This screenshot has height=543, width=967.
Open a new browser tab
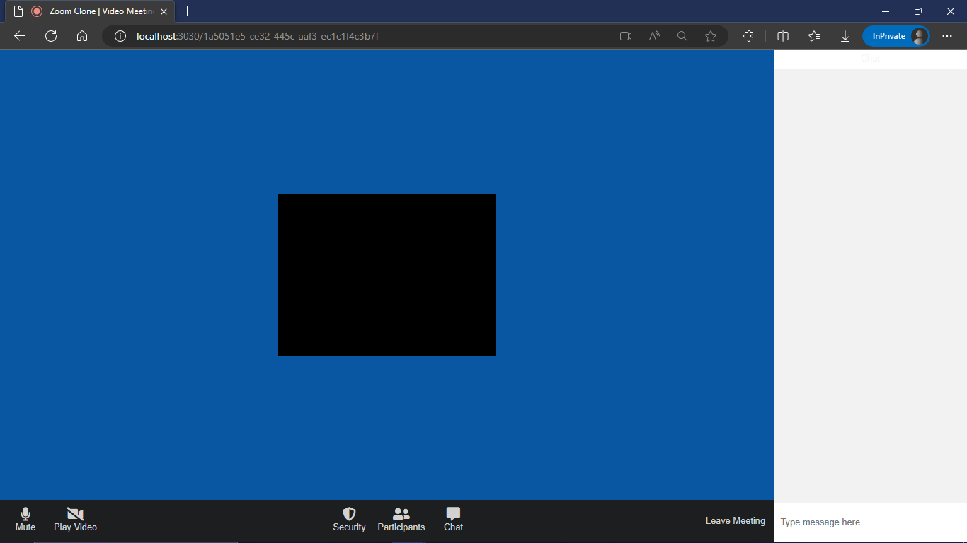[187, 11]
